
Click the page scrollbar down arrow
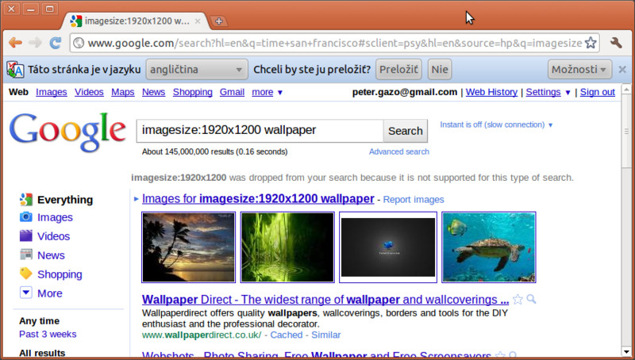point(626,351)
